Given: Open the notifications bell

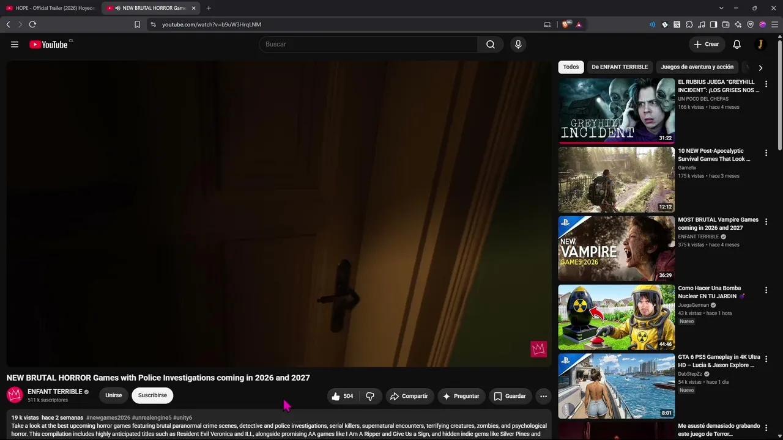Looking at the screenshot, I should pyautogui.click(x=737, y=45).
